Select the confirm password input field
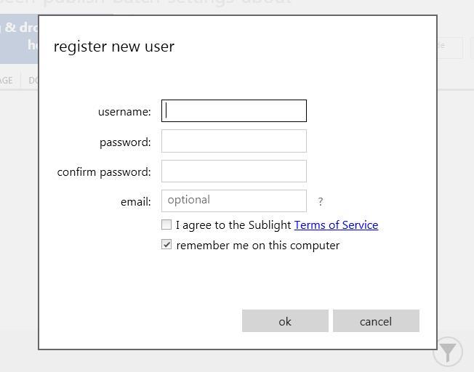 pos(234,171)
